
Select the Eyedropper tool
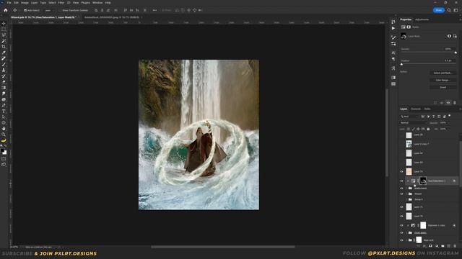pos(4,53)
